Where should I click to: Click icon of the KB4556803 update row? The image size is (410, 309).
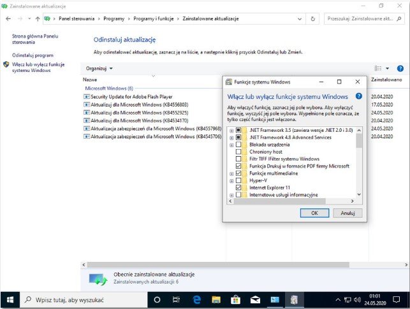87,104
